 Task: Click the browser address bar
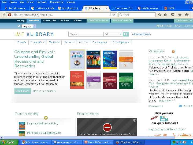point(64,15)
